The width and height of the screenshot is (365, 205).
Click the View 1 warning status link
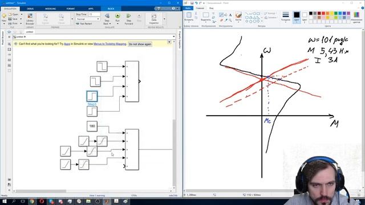click(97, 196)
